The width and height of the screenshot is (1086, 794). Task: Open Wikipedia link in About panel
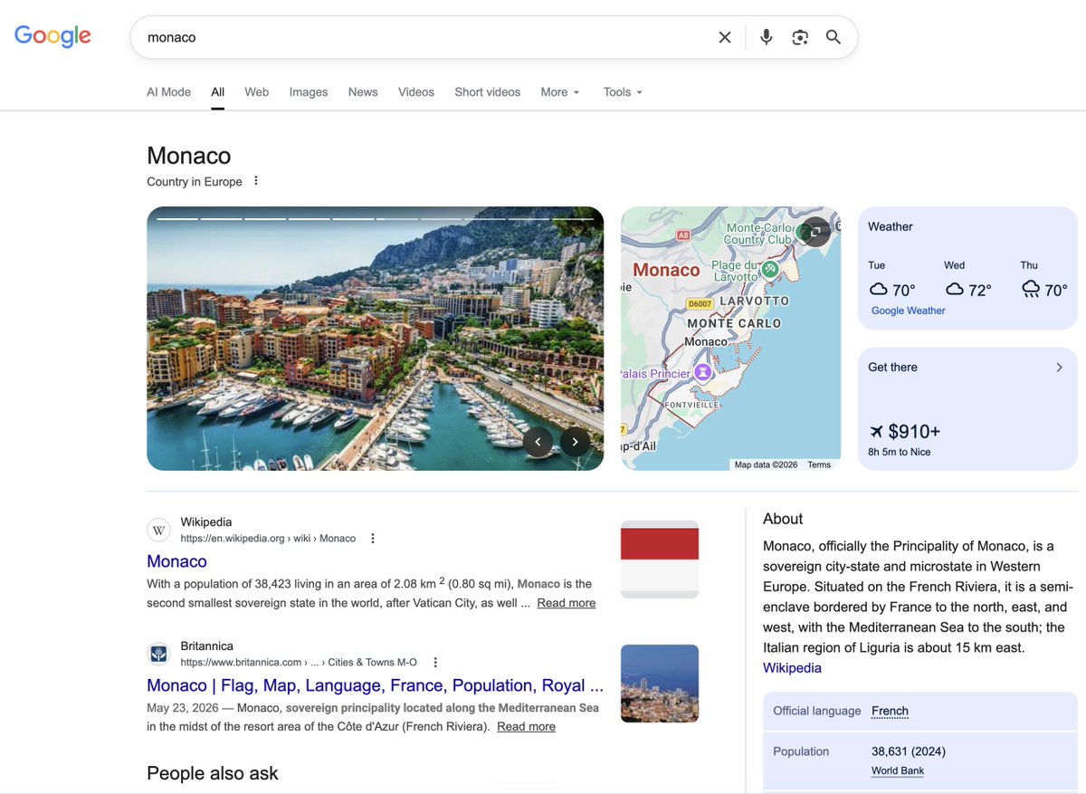click(x=793, y=668)
